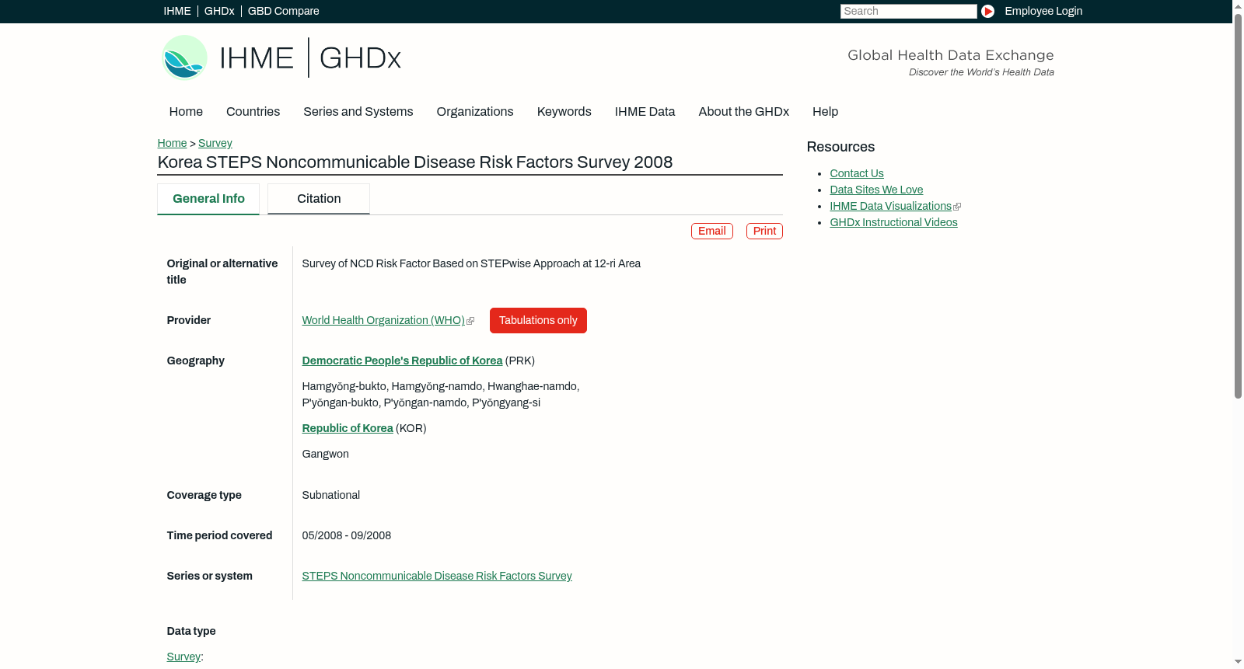Screen dimensions: 1244x669
Task: Click the Email button
Action: tap(712, 232)
